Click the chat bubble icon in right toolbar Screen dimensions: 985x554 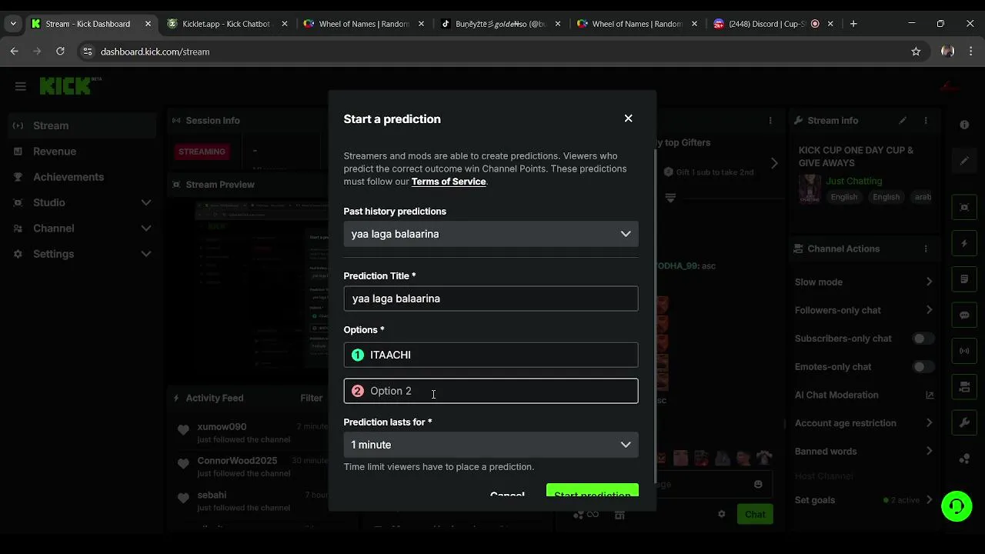coord(964,315)
